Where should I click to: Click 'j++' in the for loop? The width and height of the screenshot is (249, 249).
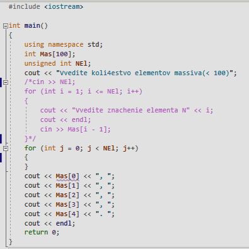(129, 149)
